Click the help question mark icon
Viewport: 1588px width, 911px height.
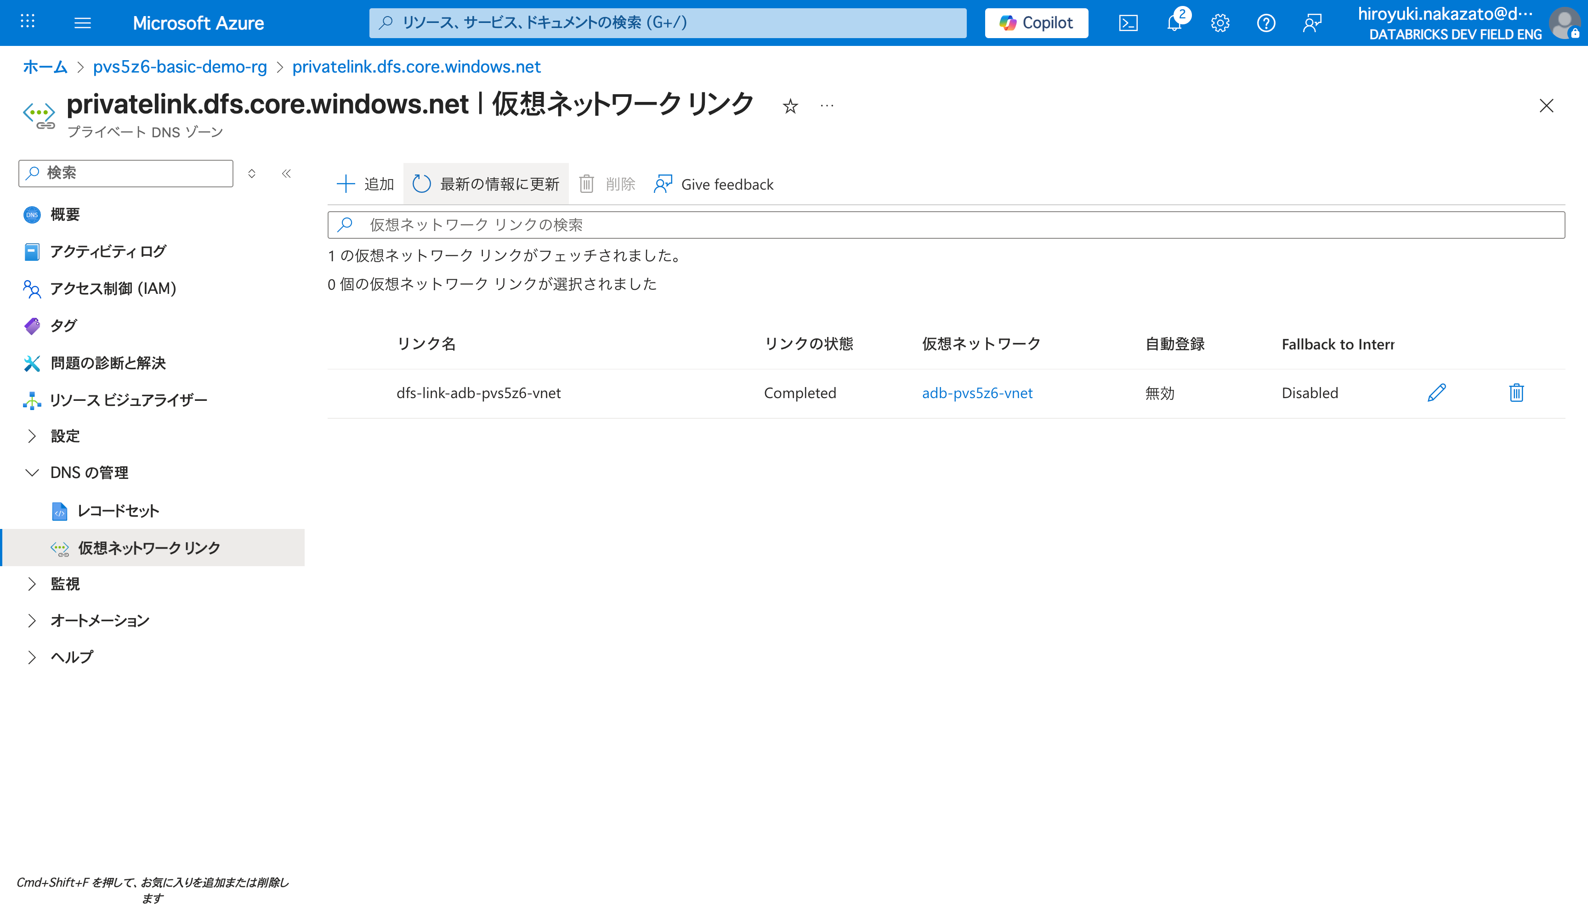click(x=1265, y=23)
